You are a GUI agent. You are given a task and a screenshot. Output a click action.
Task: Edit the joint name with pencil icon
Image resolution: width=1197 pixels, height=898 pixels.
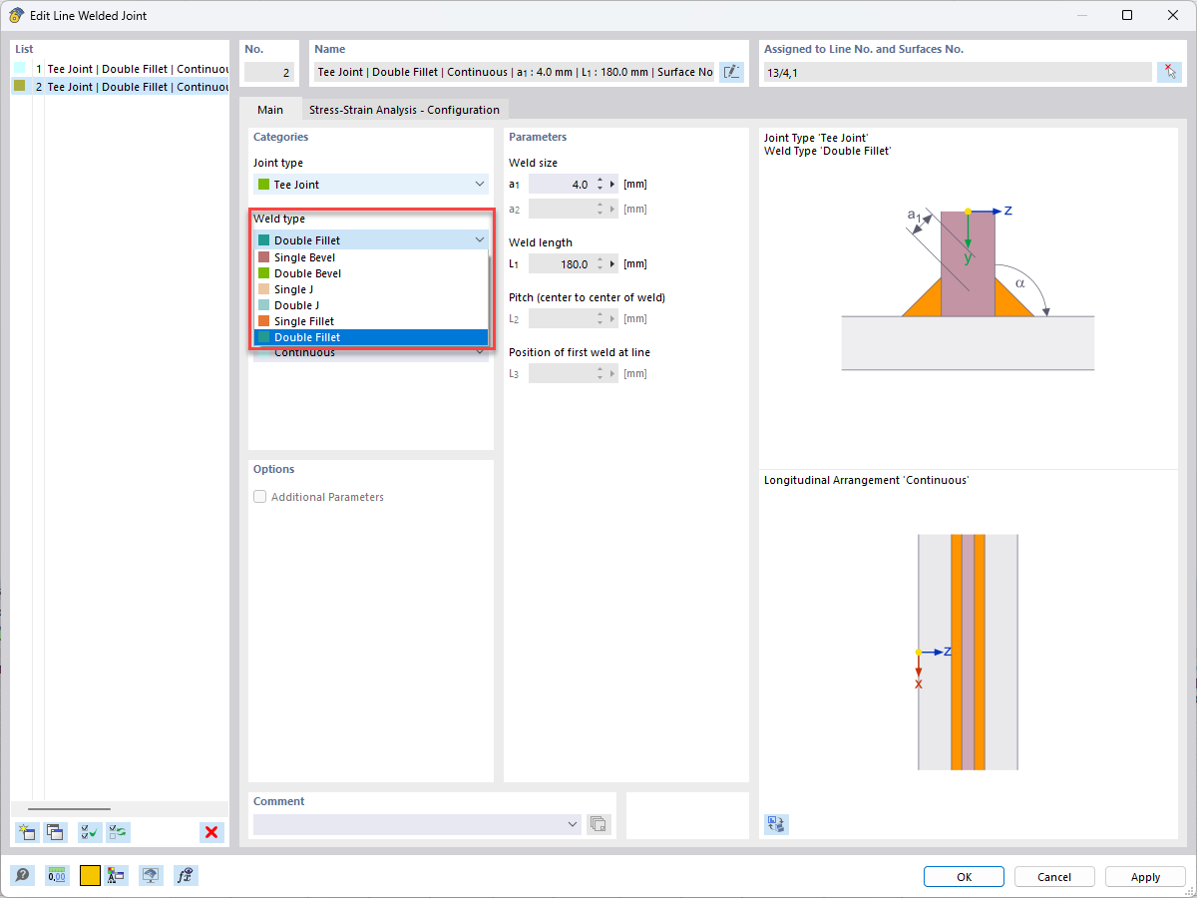[x=731, y=72]
